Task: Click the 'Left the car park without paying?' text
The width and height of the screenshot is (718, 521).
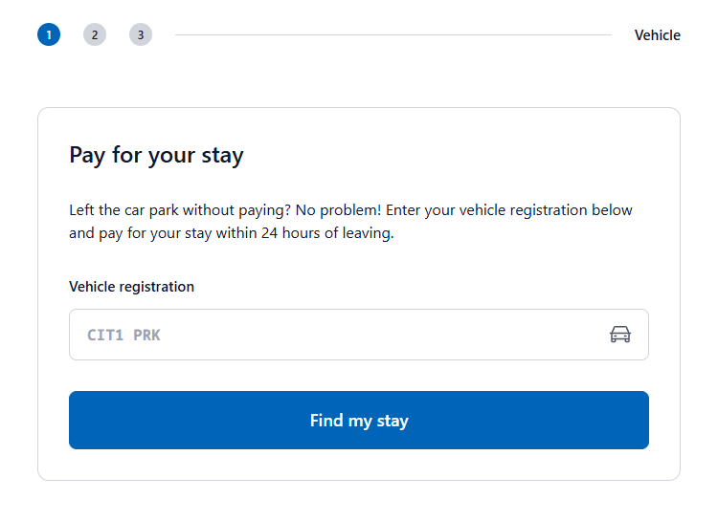Action: (x=180, y=210)
